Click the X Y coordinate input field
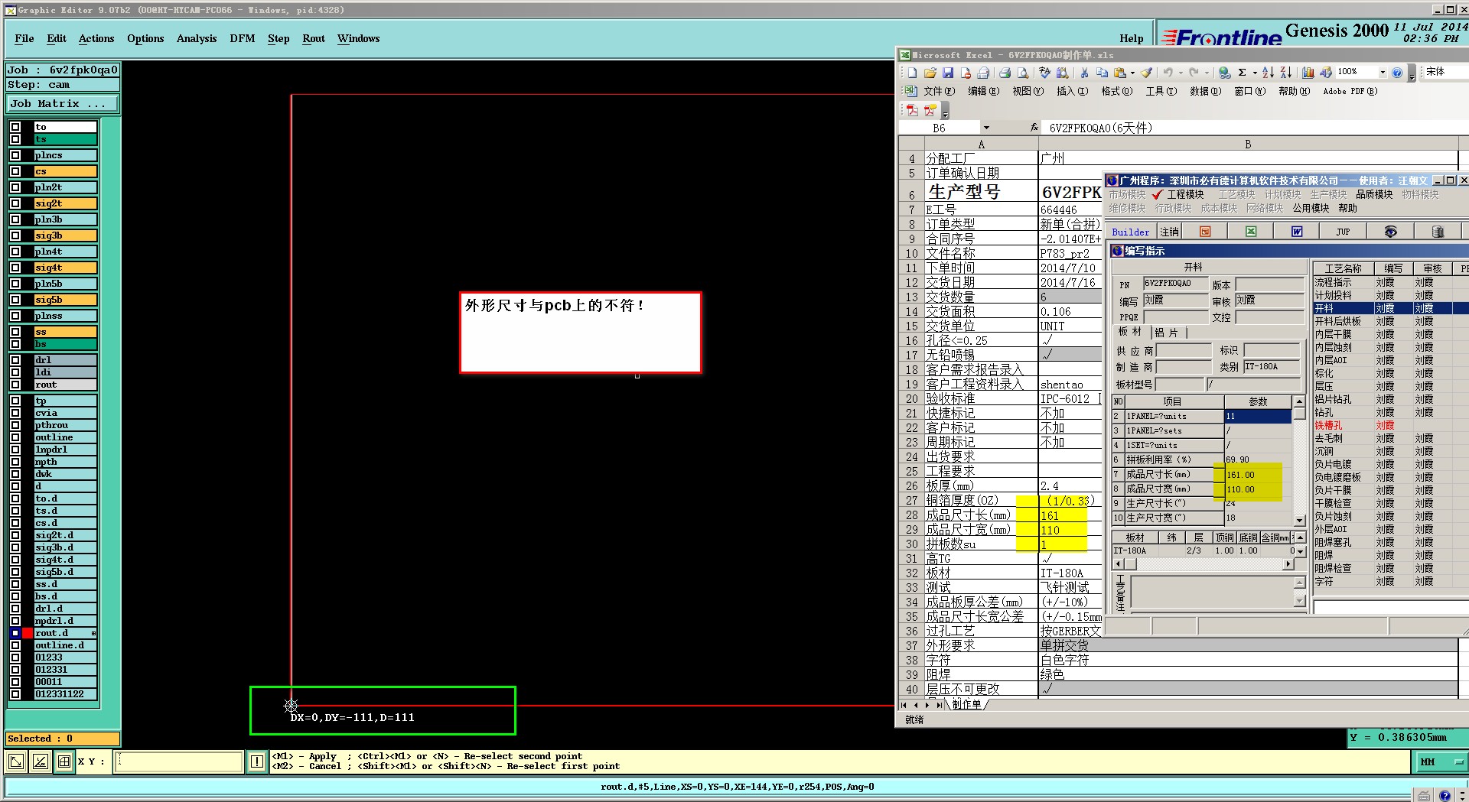1469x802 pixels. [179, 761]
